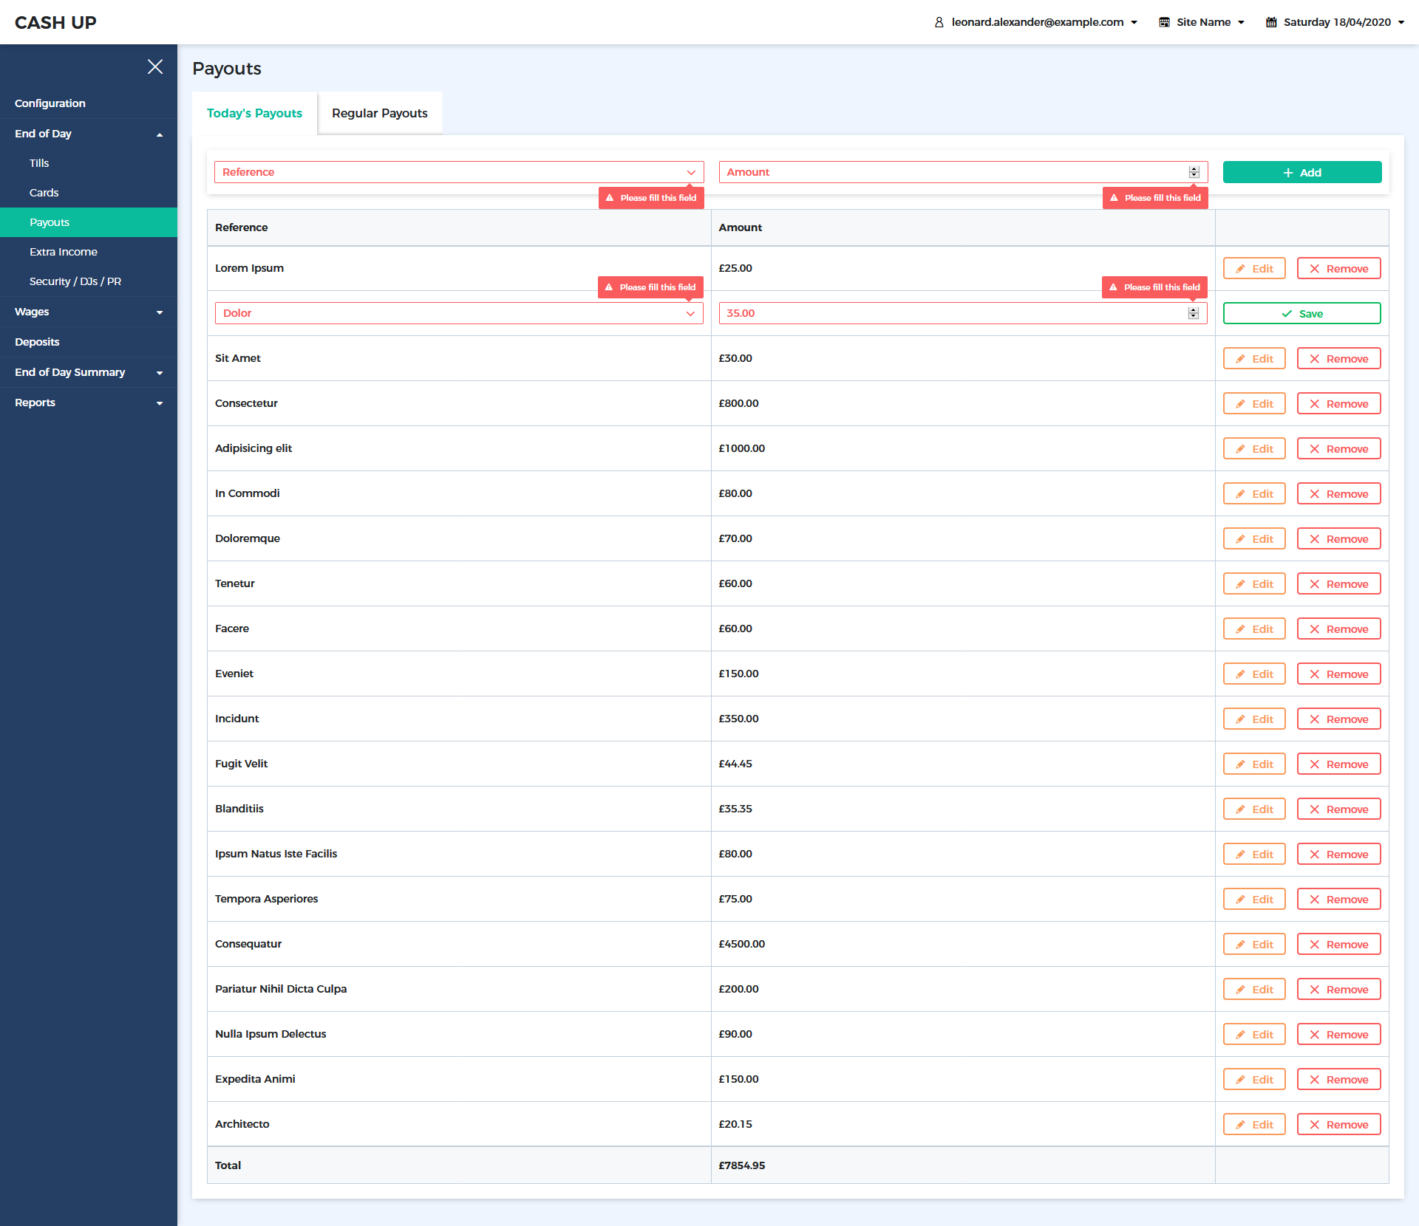Save the edited Dolor payout
The height and width of the screenshot is (1226, 1419).
coord(1301,313)
